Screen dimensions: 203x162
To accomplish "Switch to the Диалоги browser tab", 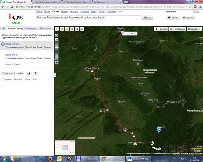I will [108, 2].
